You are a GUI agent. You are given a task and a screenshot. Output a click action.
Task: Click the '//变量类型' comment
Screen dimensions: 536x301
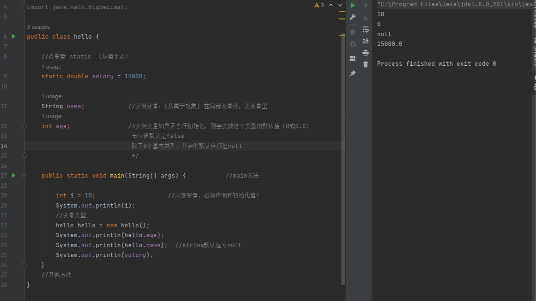tap(71, 215)
